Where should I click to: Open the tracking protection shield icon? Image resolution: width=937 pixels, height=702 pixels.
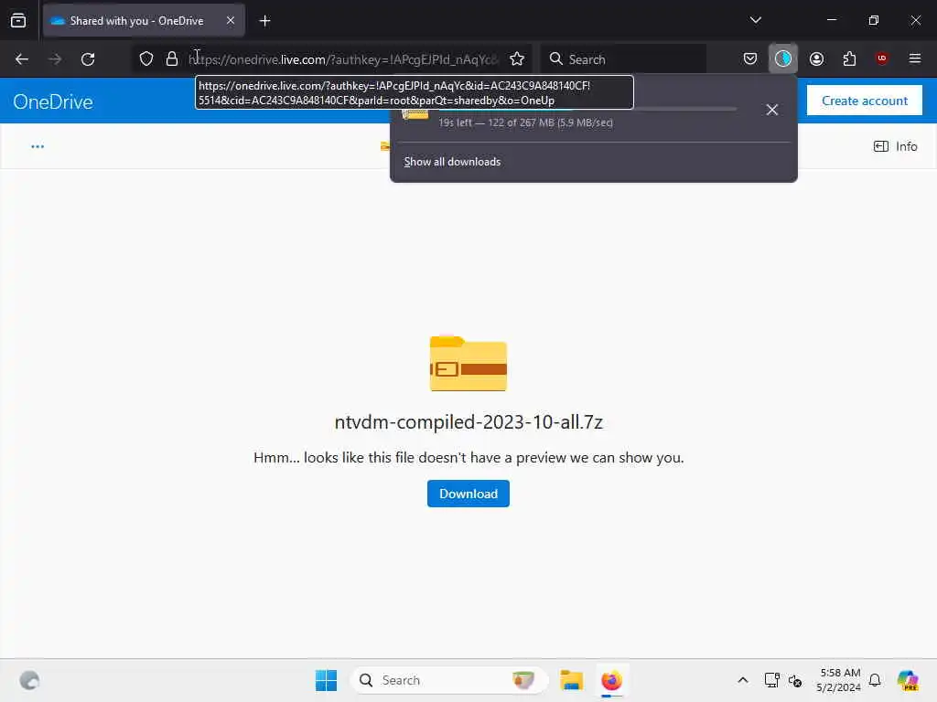(x=146, y=59)
